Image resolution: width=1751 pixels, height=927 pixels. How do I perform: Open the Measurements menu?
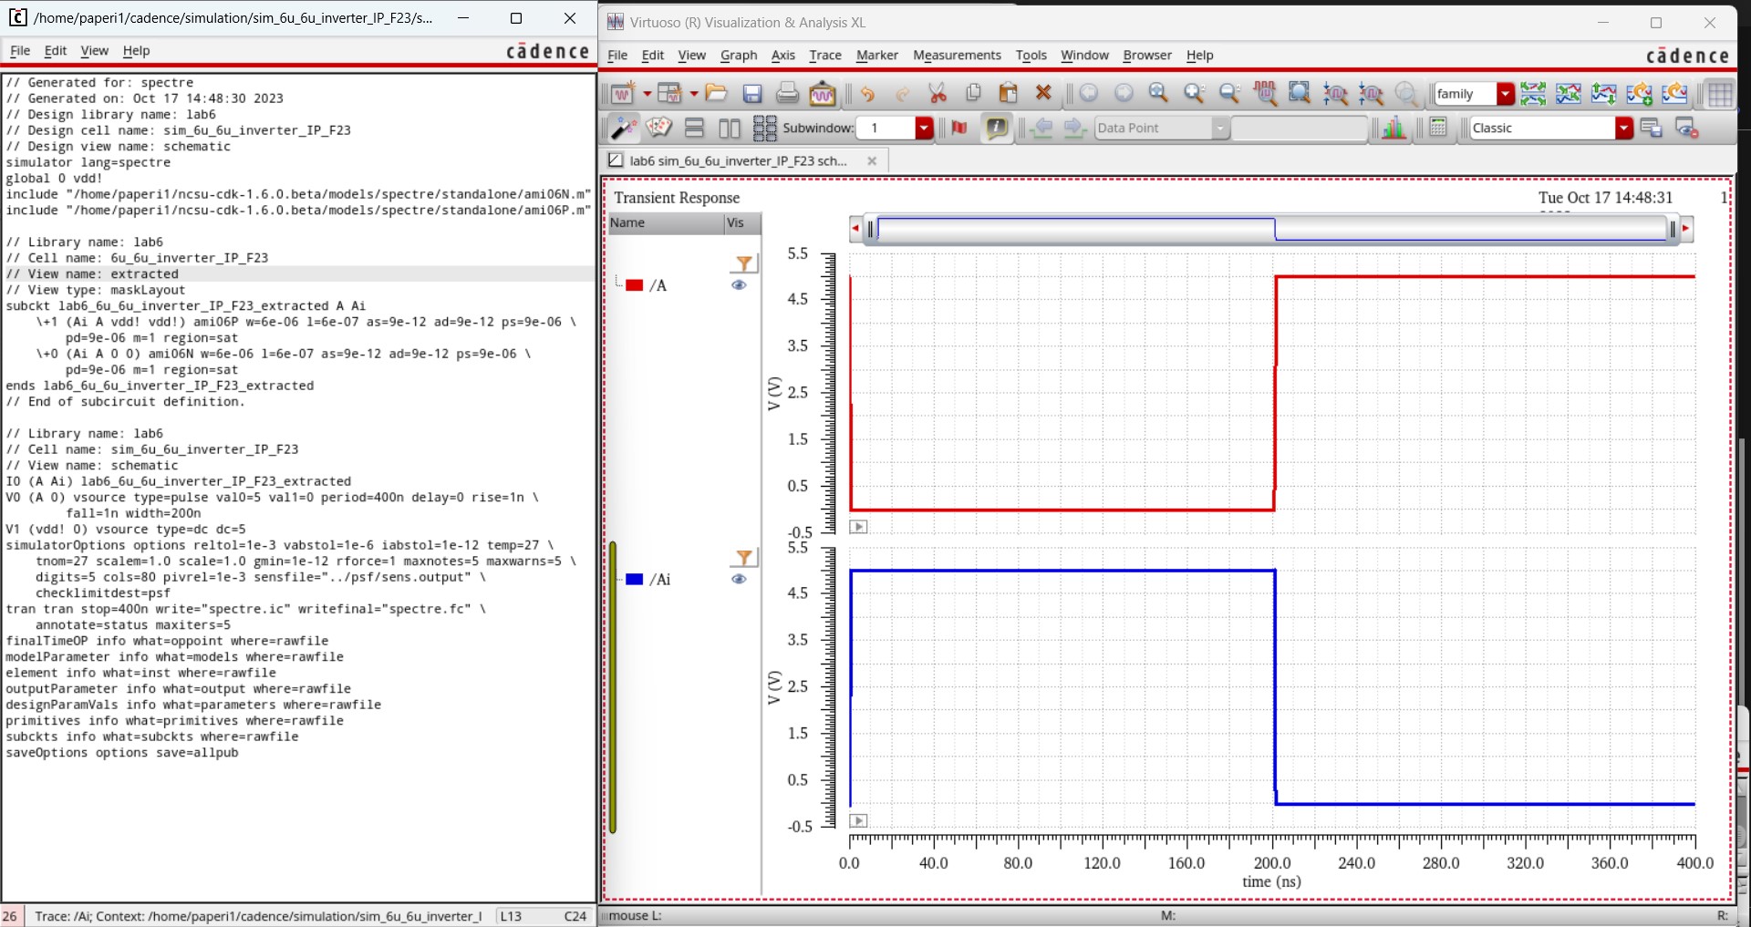coord(957,56)
